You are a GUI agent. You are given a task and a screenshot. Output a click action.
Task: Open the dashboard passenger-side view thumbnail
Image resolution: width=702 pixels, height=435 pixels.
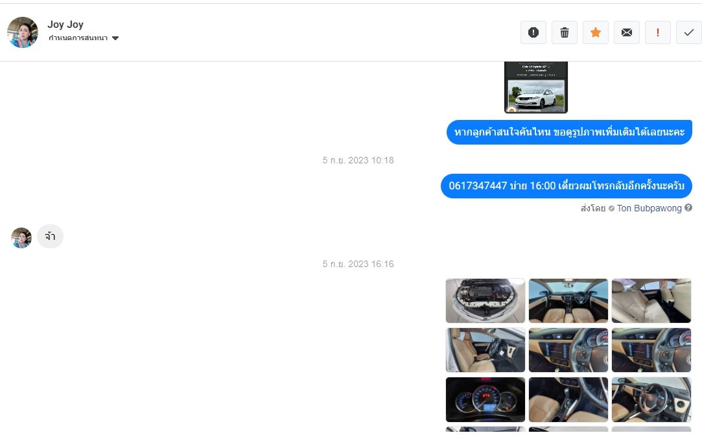651,399
